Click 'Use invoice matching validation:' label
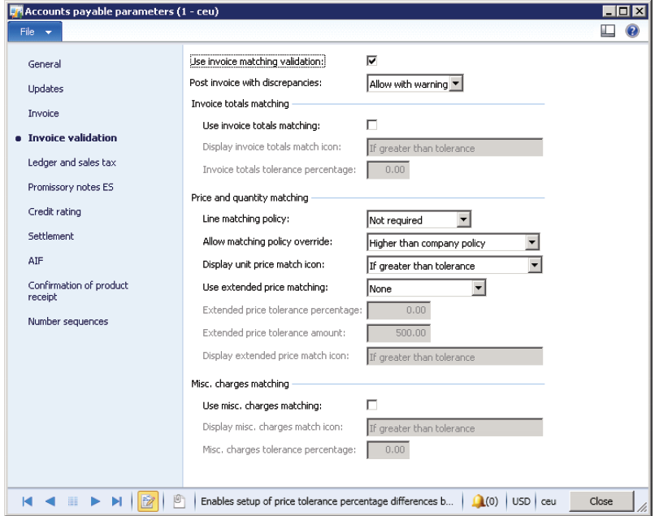Screen dimensions: 655x516 (x=258, y=62)
